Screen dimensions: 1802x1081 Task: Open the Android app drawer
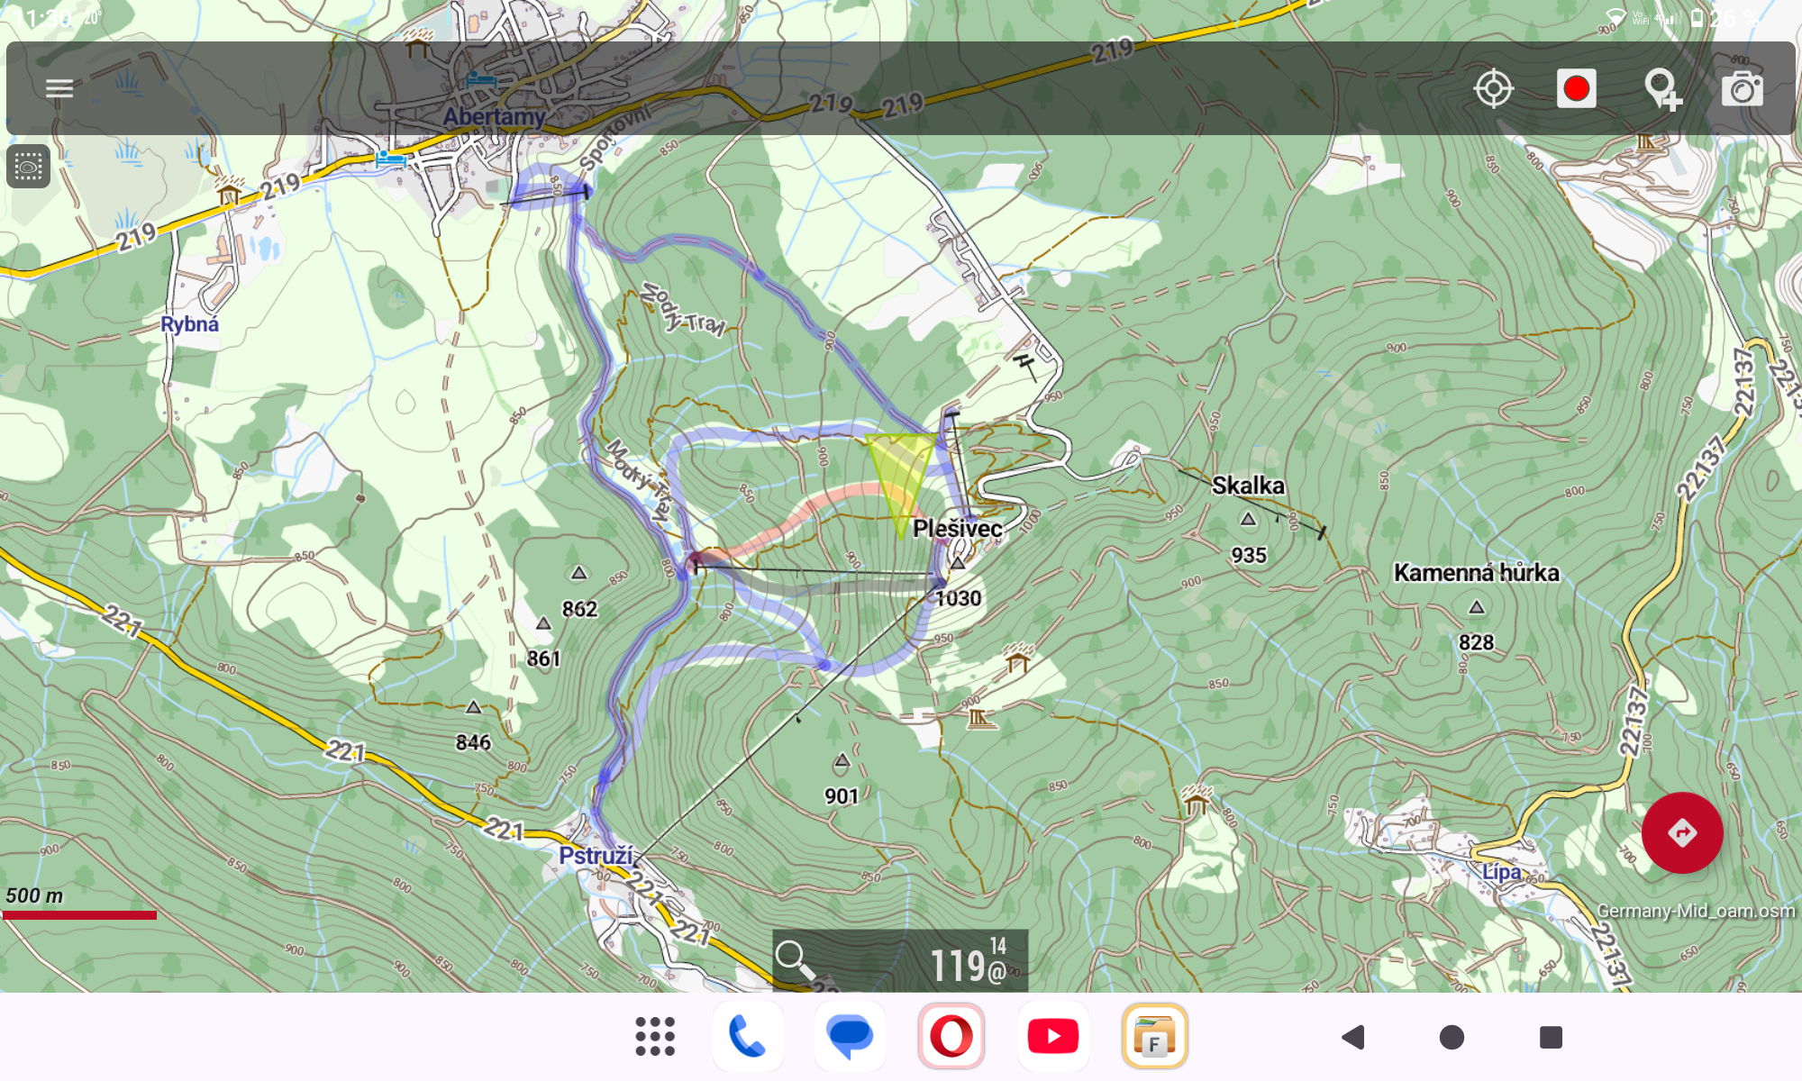click(655, 1037)
